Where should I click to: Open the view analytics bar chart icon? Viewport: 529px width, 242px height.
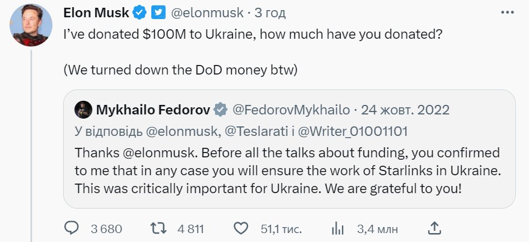[x=338, y=228]
